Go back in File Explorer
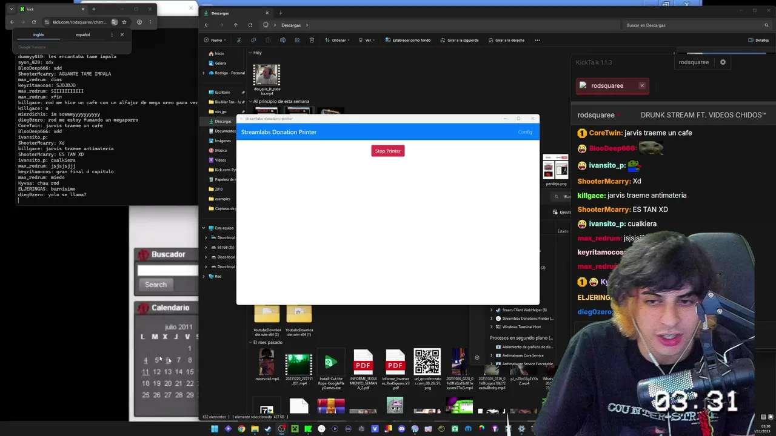Viewport: 776px width, 436px height. tap(207, 25)
